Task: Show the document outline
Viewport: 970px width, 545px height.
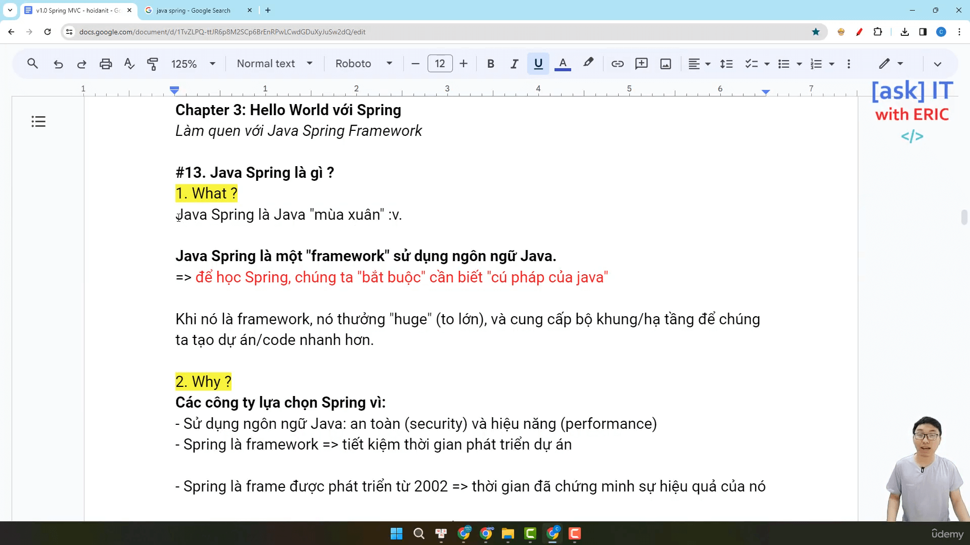Action: pyautogui.click(x=38, y=122)
